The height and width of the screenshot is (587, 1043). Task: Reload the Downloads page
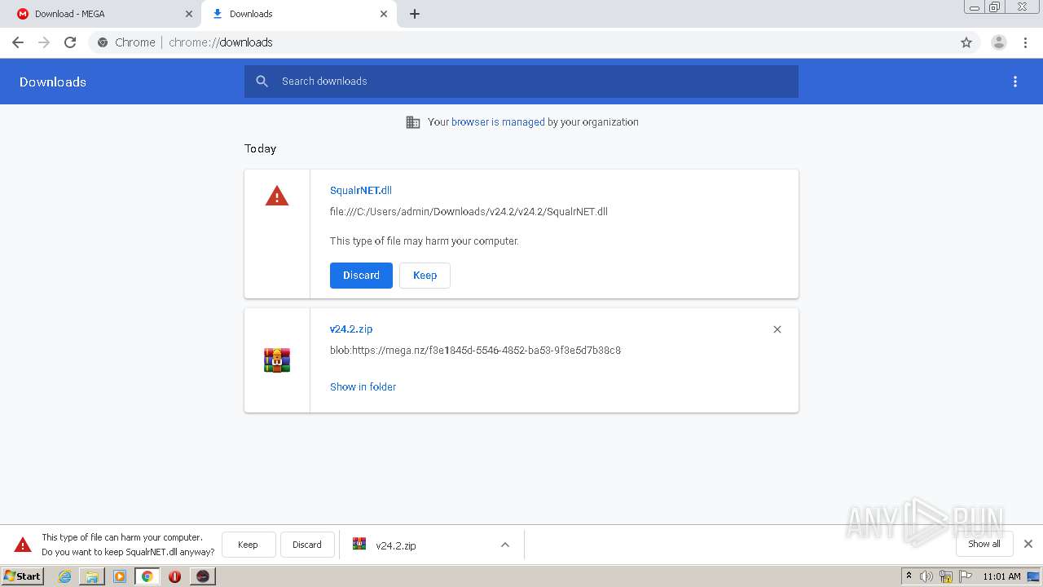[70, 42]
